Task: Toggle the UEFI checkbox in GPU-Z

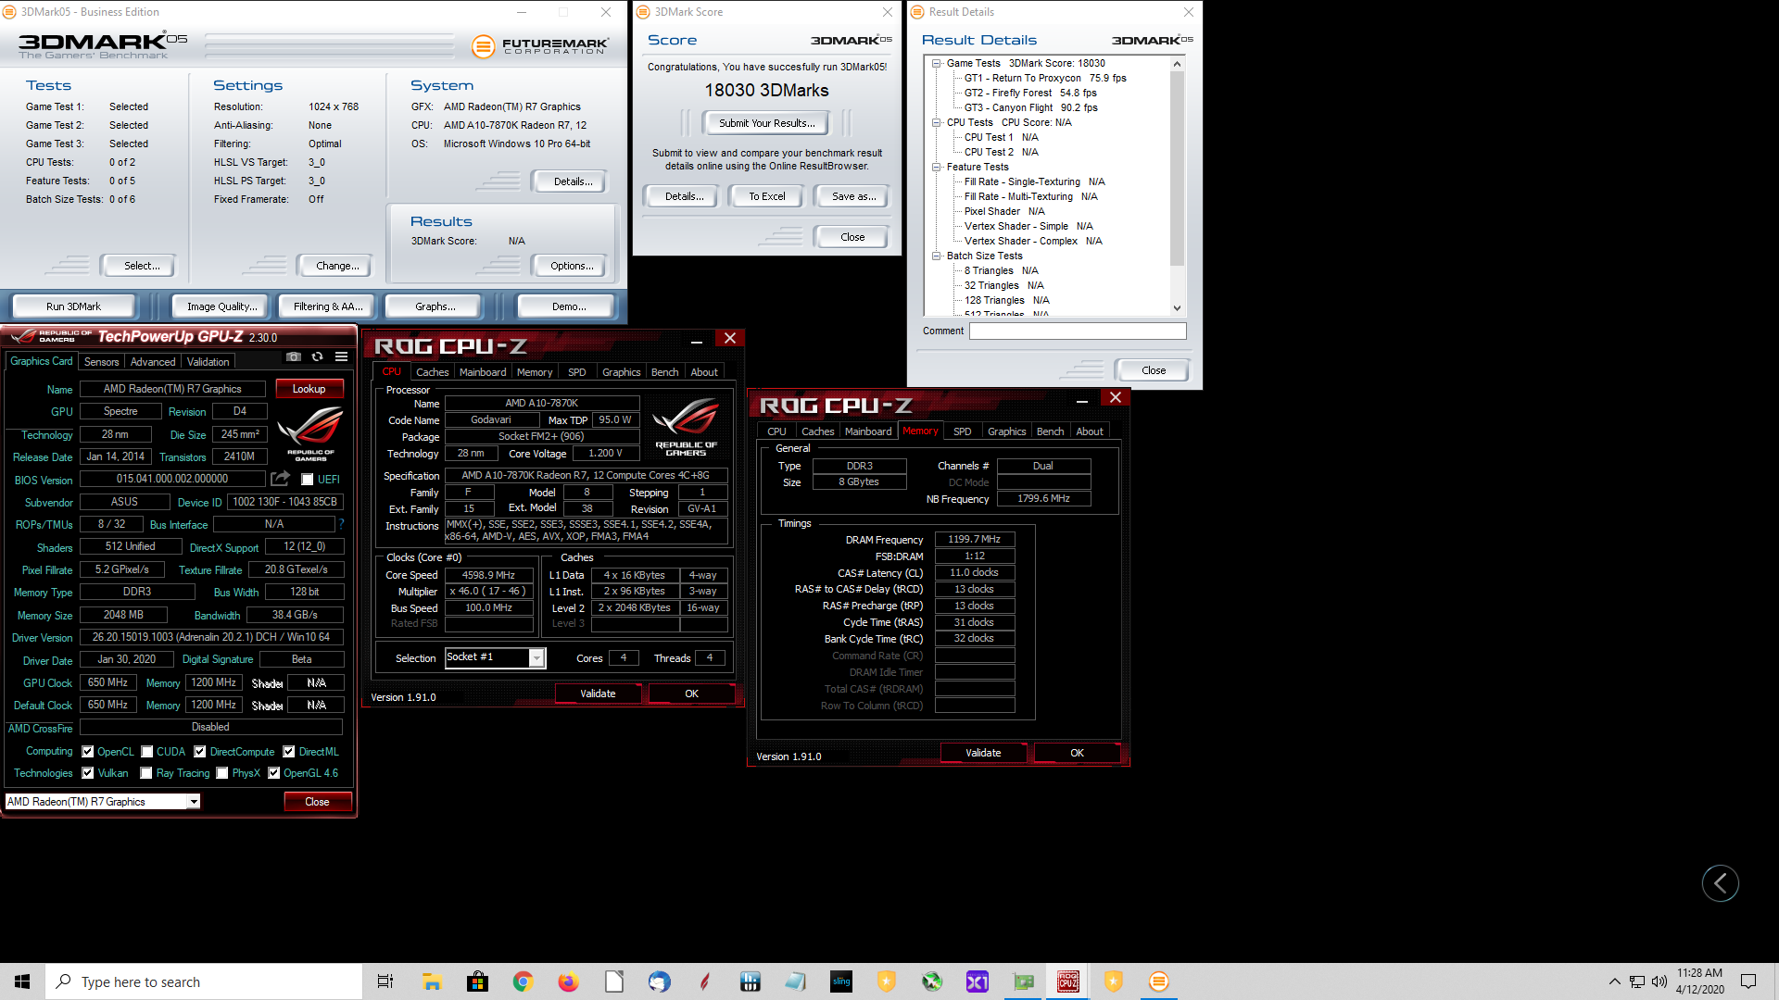Action: point(307,480)
